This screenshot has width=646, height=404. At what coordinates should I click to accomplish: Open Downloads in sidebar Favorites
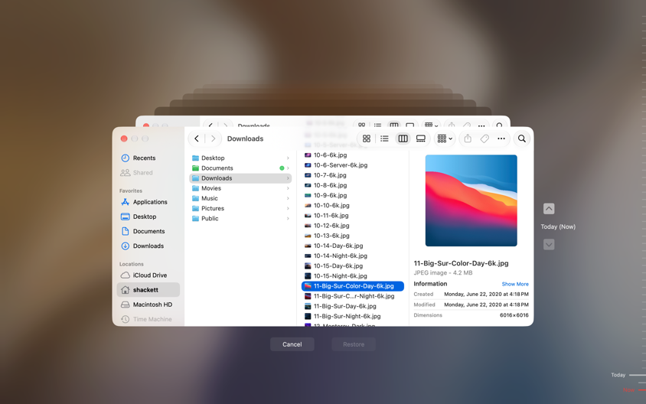(148, 246)
